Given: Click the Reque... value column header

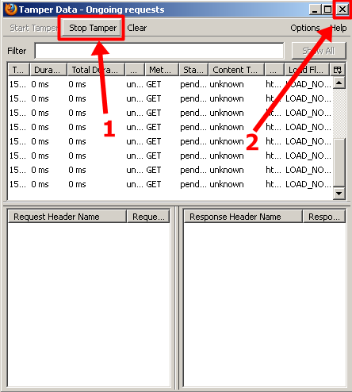Looking at the screenshot, I should point(148,217).
